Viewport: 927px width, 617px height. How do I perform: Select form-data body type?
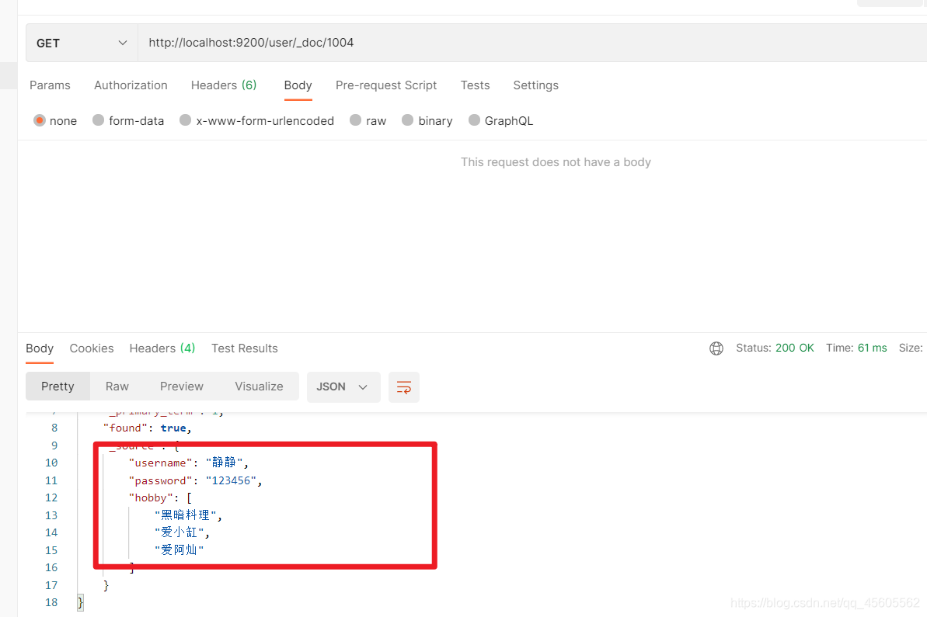click(98, 120)
